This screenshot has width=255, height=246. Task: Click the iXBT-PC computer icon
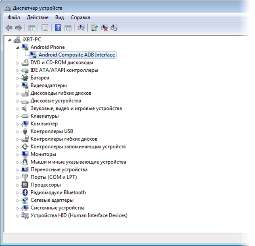pos(17,40)
